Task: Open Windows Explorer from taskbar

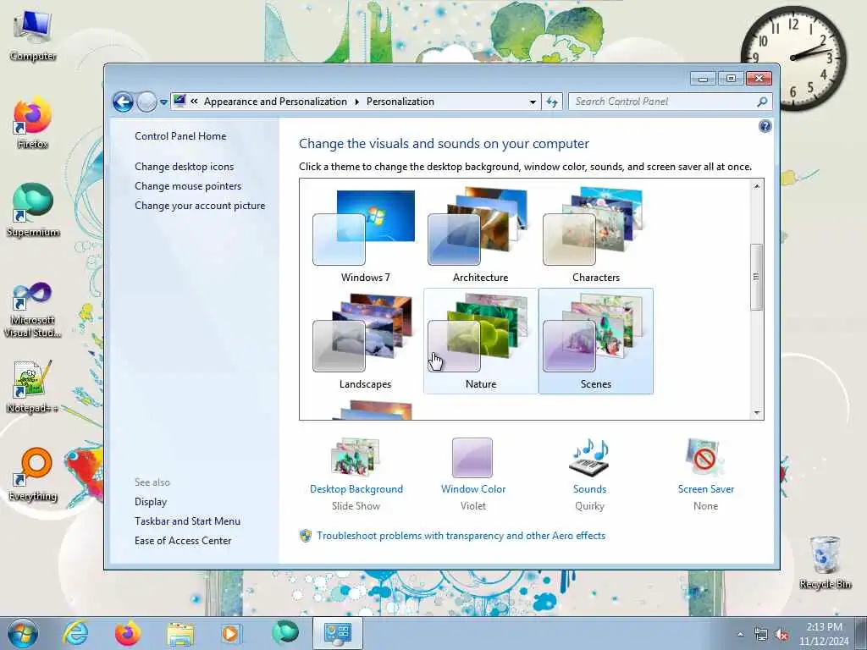Action: tap(180, 633)
